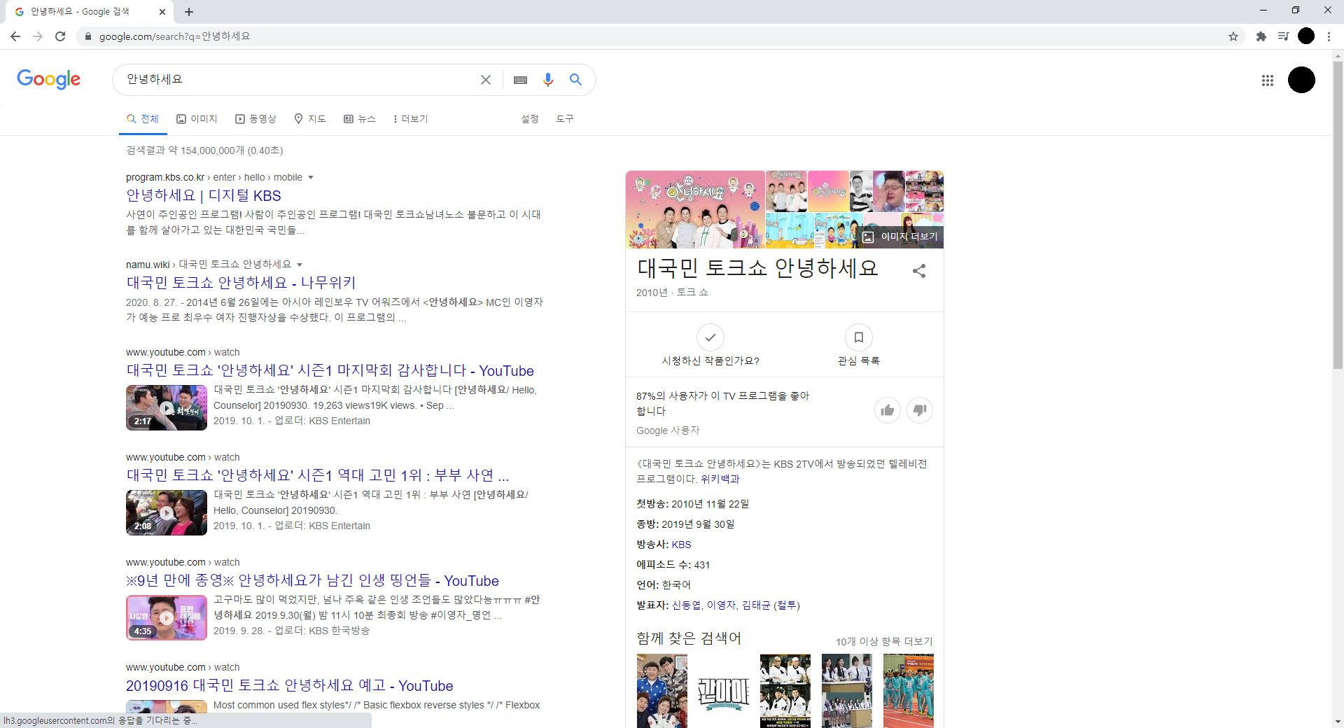Start voice search with microphone icon

[x=548, y=80]
